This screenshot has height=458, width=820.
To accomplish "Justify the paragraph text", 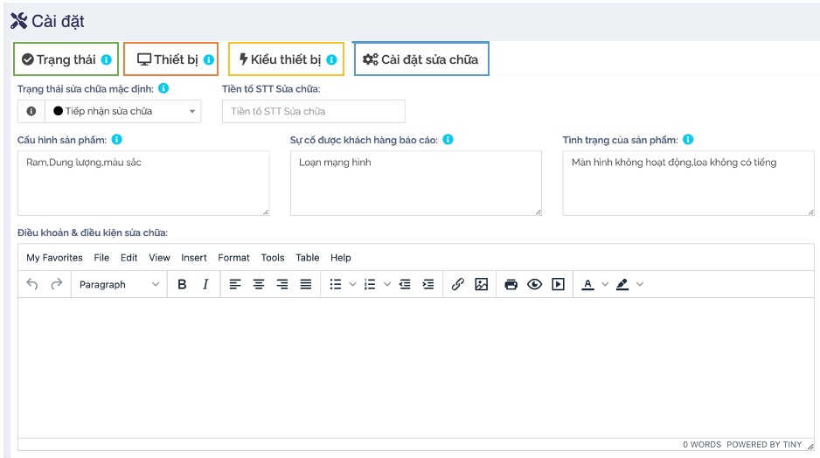I will click(306, 284).
